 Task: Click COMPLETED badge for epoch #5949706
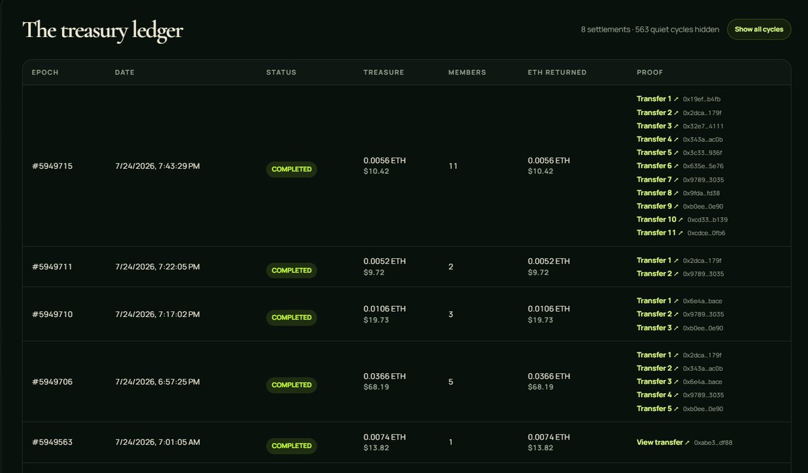tap(292, 385)
